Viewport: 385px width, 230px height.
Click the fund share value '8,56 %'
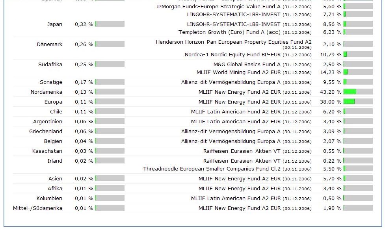click(x=332, y=24)
